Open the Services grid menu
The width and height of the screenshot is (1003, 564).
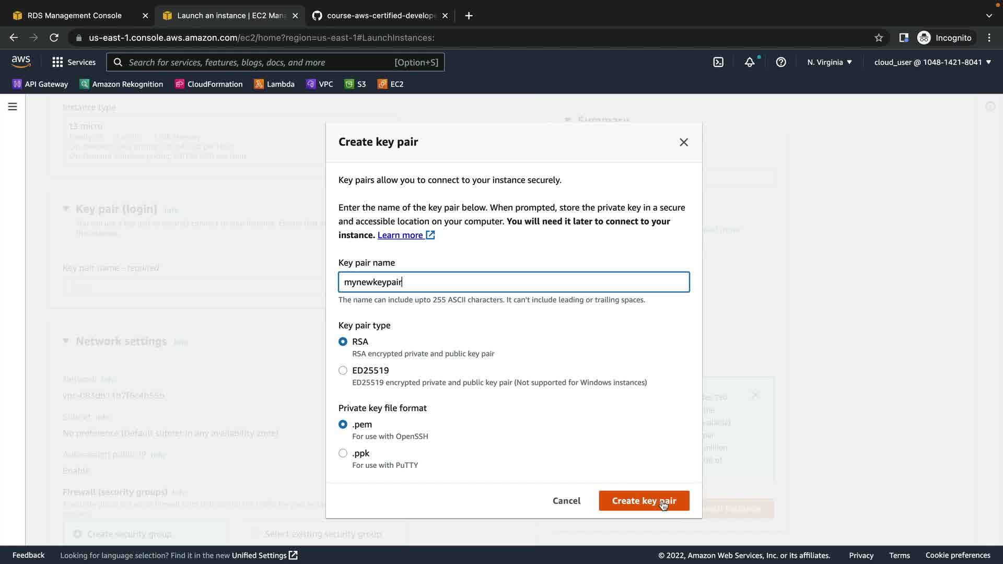tap(74, 62)
